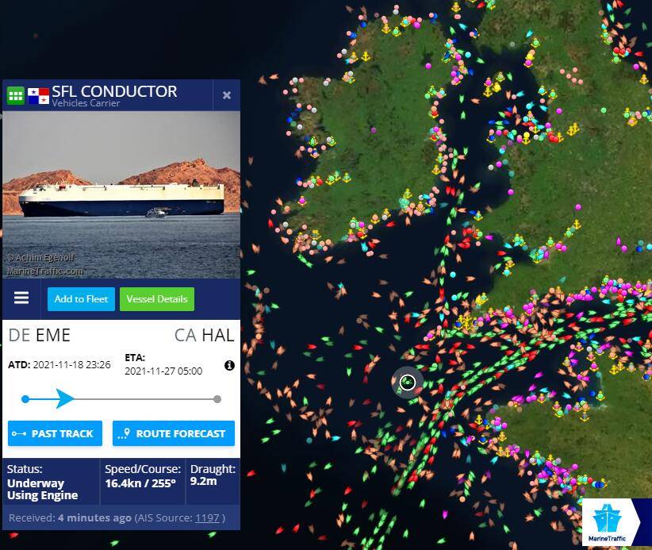652x550 pixels.
Task: Click the voyage progress start point dot
Action: [x=25, y=399]
